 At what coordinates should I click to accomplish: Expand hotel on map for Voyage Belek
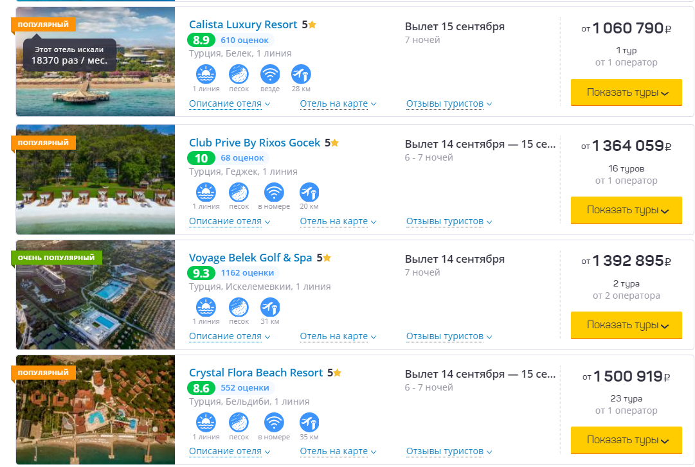pyautogui.click(x=338, y=336)
